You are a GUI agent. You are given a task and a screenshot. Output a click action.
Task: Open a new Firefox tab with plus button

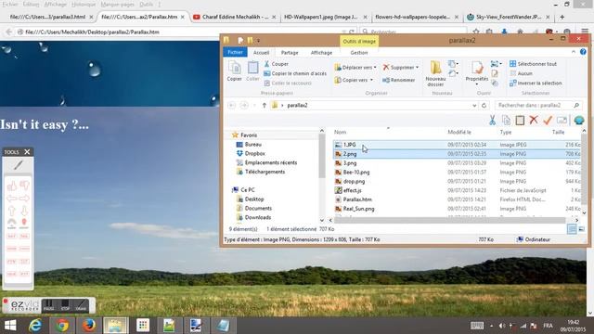pyautogui.click(x=562, y=17)
